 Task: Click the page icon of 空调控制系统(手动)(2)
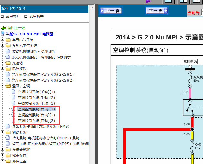[x=13, y=97]
